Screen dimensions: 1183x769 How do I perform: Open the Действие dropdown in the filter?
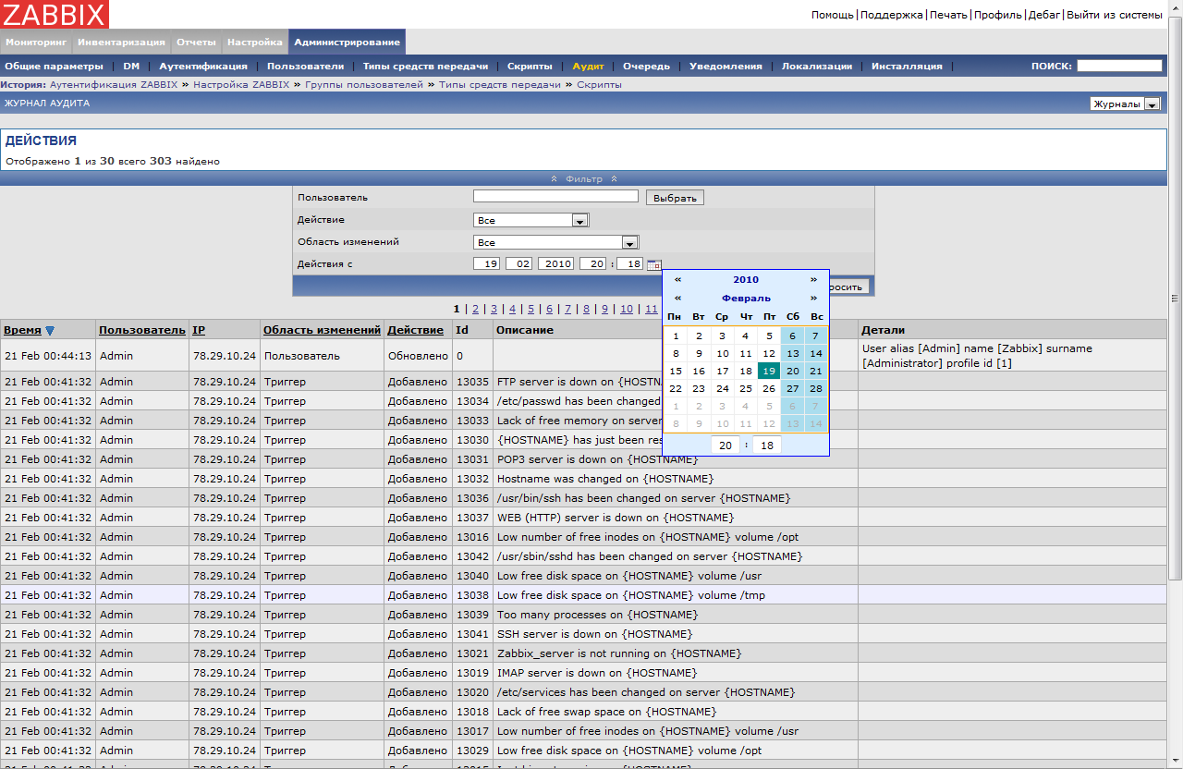click(531, 220)
